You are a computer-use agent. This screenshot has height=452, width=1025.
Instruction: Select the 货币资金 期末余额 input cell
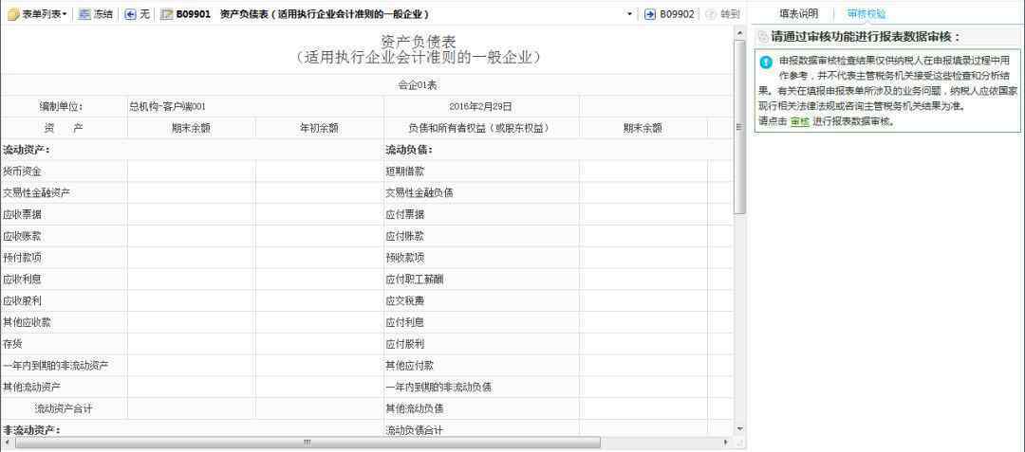[x=191, y=171]
